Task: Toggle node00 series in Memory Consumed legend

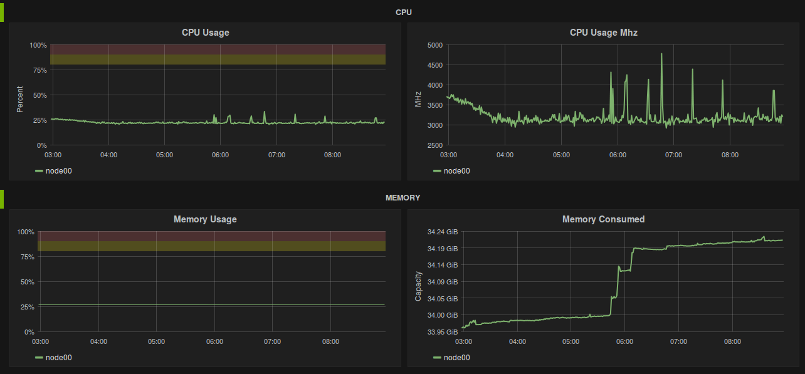Action: (x=456, y=358)
